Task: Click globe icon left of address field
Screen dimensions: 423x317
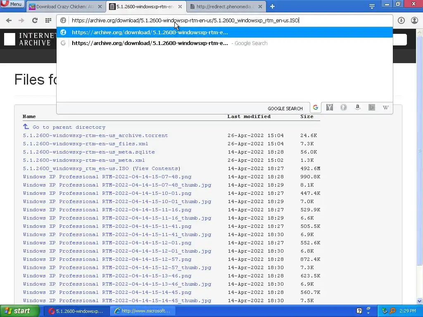Action: (x=63, y=21)
